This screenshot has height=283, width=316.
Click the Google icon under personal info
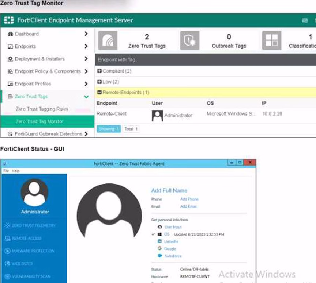[160, 248]
